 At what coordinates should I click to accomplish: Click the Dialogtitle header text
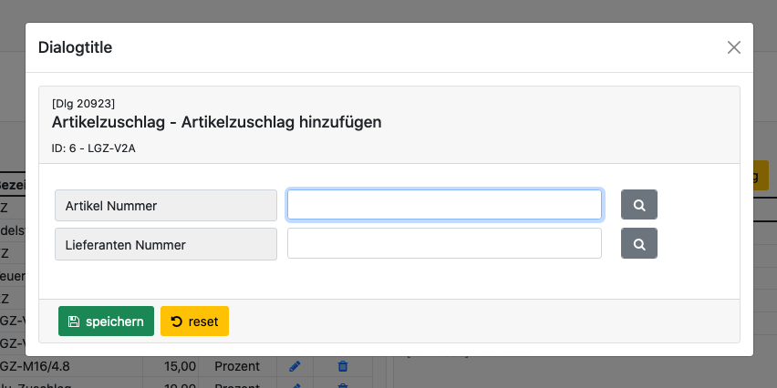click(75, 47)
